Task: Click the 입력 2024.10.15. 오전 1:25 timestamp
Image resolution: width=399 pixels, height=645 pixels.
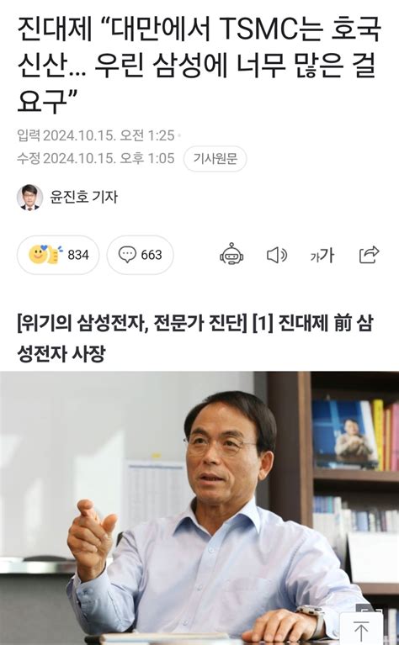Action: [95, 135]
